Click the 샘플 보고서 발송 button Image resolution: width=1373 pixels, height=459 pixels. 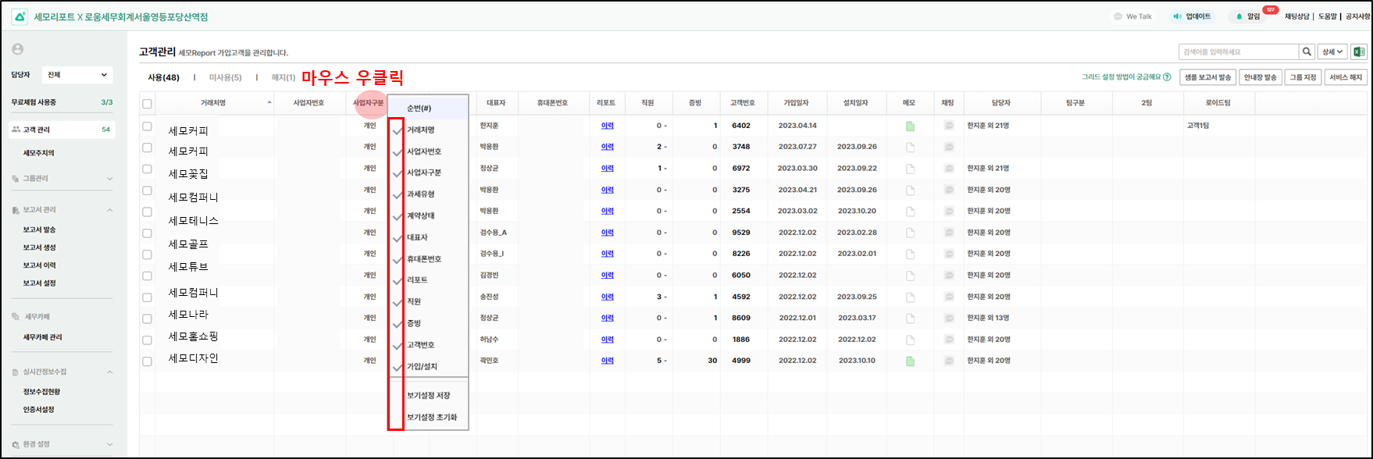click(x=1207, y=77)
